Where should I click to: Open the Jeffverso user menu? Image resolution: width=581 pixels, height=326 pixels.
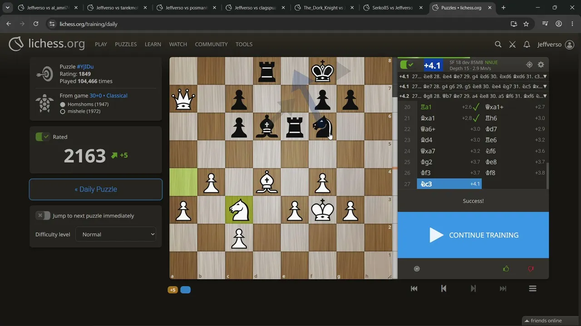pos(556,44)
